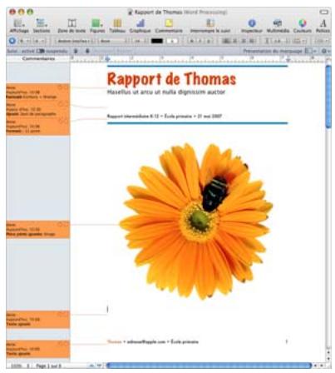Select the upper Texte ajouté comment bubble

pos(38,320)
